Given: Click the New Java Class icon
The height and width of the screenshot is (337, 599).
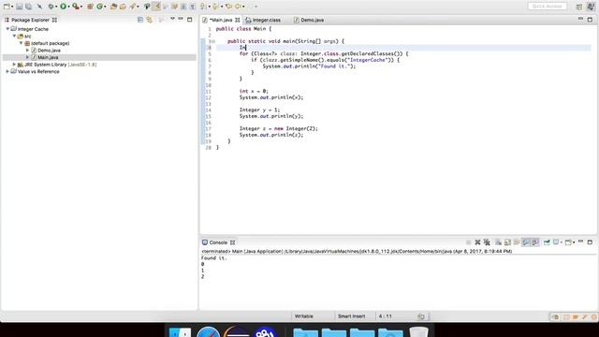Looking at the screenshot, I should coord(100,7).
